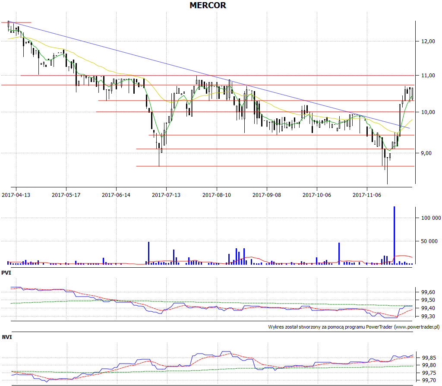Click the 2017-04-13 date label
The image size is (442, 386).
coord(16,195)
